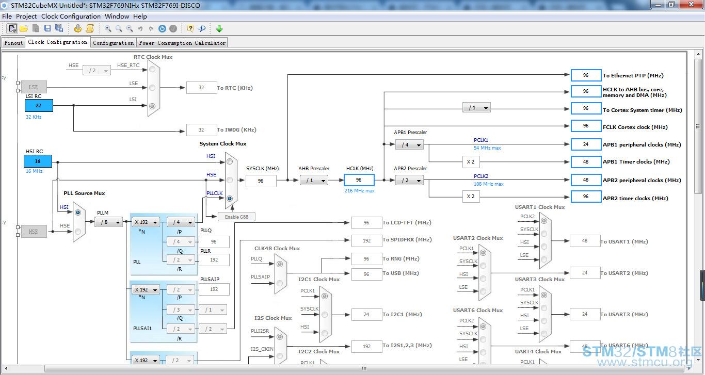Open the PLLSAI1 X 192 multiplier dropdown

coord(146,289)
